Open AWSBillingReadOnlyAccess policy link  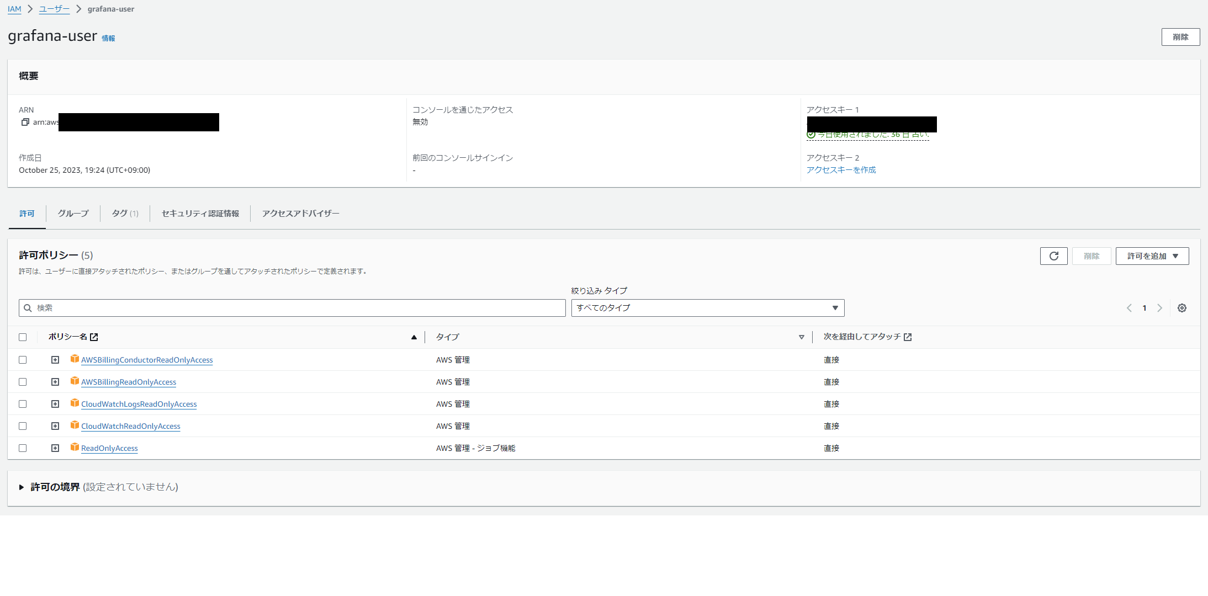click(x=129, y=382)
